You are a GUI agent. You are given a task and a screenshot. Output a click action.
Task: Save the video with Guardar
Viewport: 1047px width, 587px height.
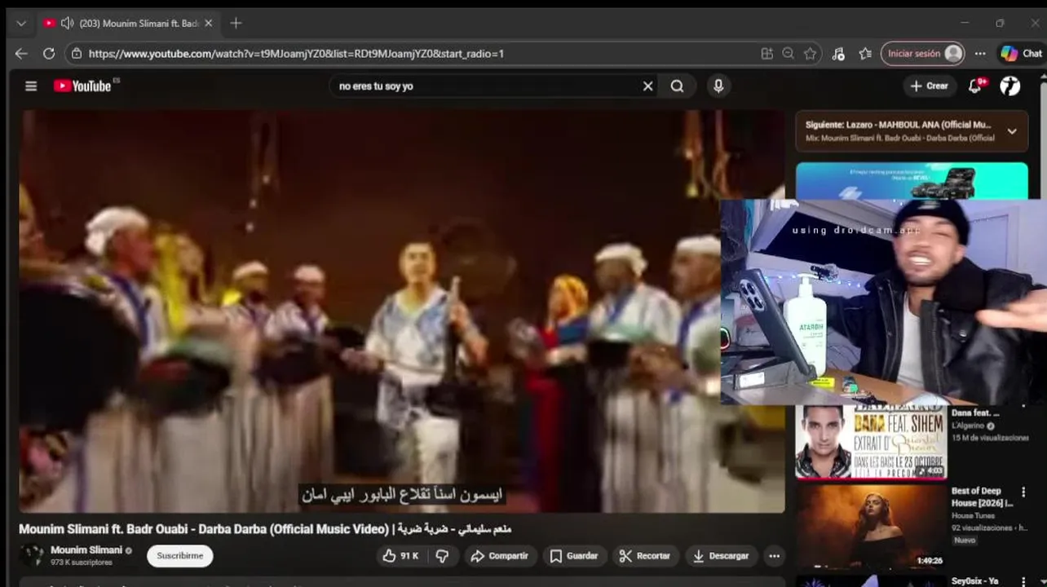[573, 556]
